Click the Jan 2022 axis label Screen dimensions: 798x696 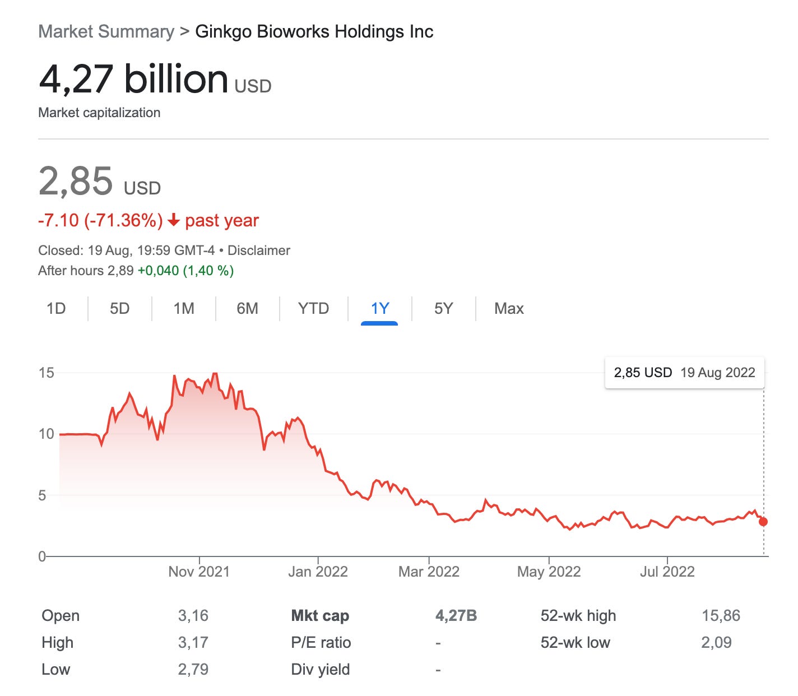click(318, 572)
